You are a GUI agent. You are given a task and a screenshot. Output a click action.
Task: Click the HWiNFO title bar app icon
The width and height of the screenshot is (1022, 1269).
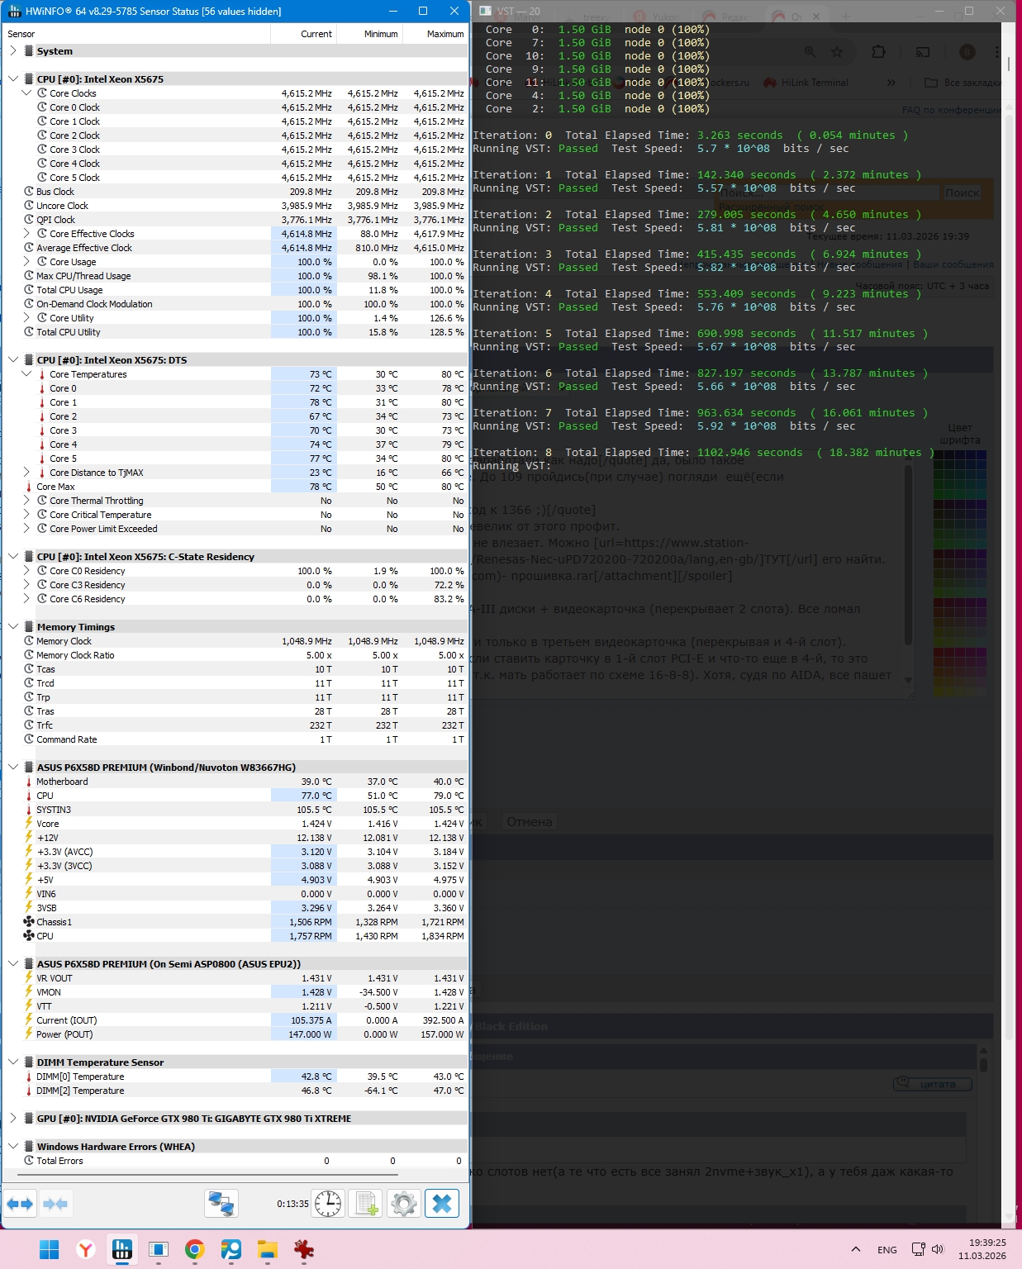[14, 11]
